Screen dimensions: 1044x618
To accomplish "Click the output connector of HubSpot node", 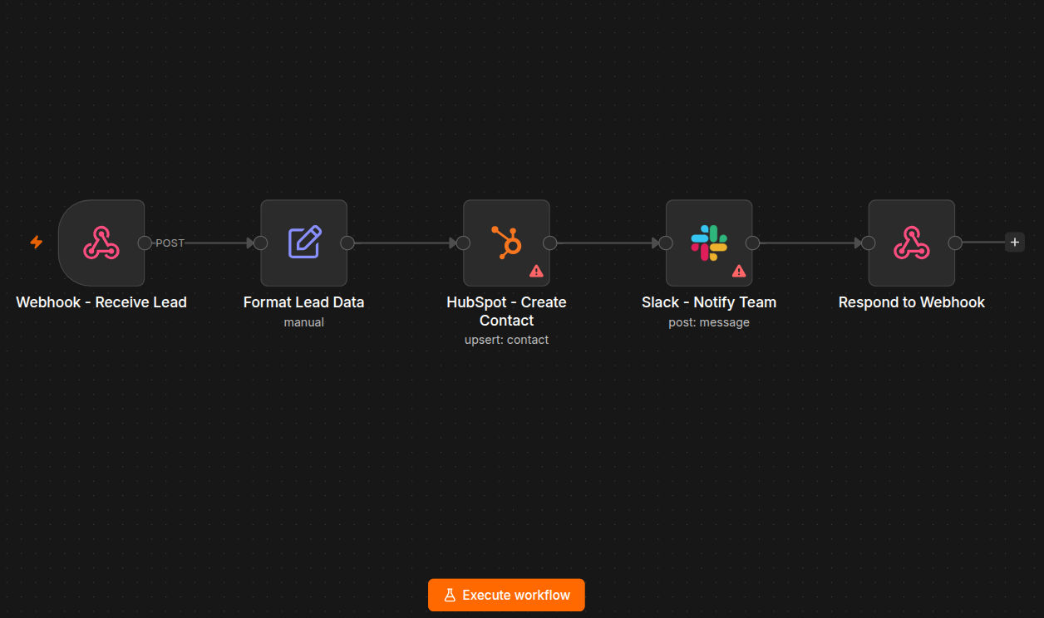I will pyautogui.click(x=550, y=243).
